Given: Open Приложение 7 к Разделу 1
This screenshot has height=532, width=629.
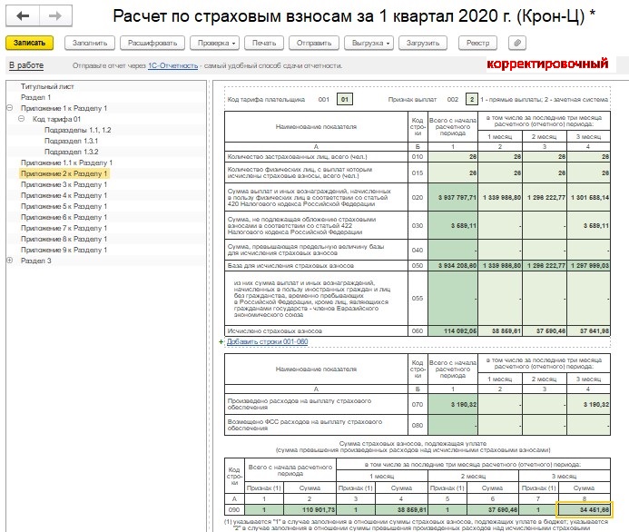Looking at the screenshot, I should click(64, 228).
